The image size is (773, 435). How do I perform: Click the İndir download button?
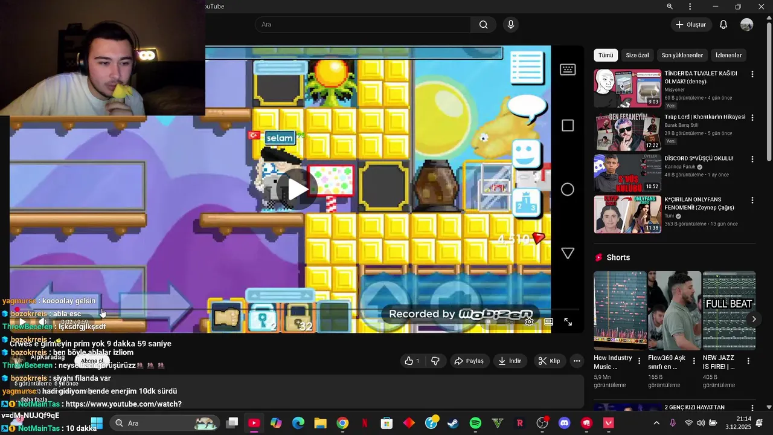[510, 361]
